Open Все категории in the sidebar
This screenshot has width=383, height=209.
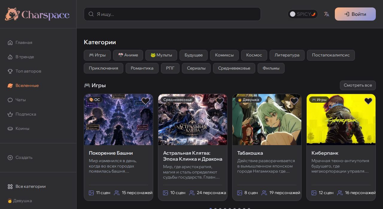pyautogui.click(x=26, y=186)
